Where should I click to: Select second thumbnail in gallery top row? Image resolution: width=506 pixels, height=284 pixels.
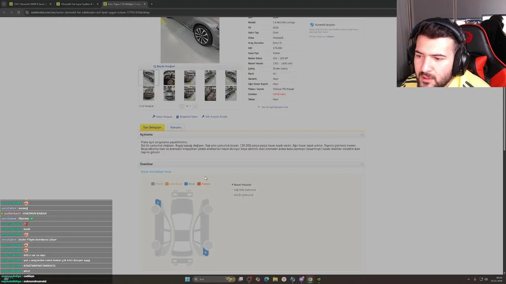169,78
